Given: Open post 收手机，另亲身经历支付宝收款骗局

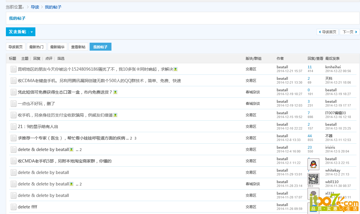Looking at the screenshot, I should click(x=65, y=115).
